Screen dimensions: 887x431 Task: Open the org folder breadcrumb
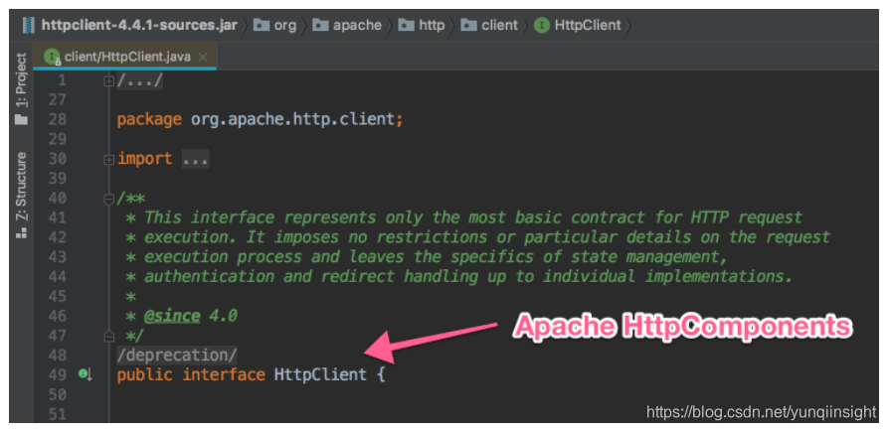[x=285, y=26]
